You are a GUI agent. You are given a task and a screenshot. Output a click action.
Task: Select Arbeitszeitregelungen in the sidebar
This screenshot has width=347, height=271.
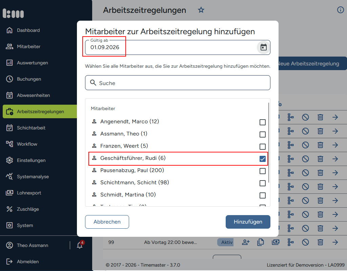(x=40, y=111)
